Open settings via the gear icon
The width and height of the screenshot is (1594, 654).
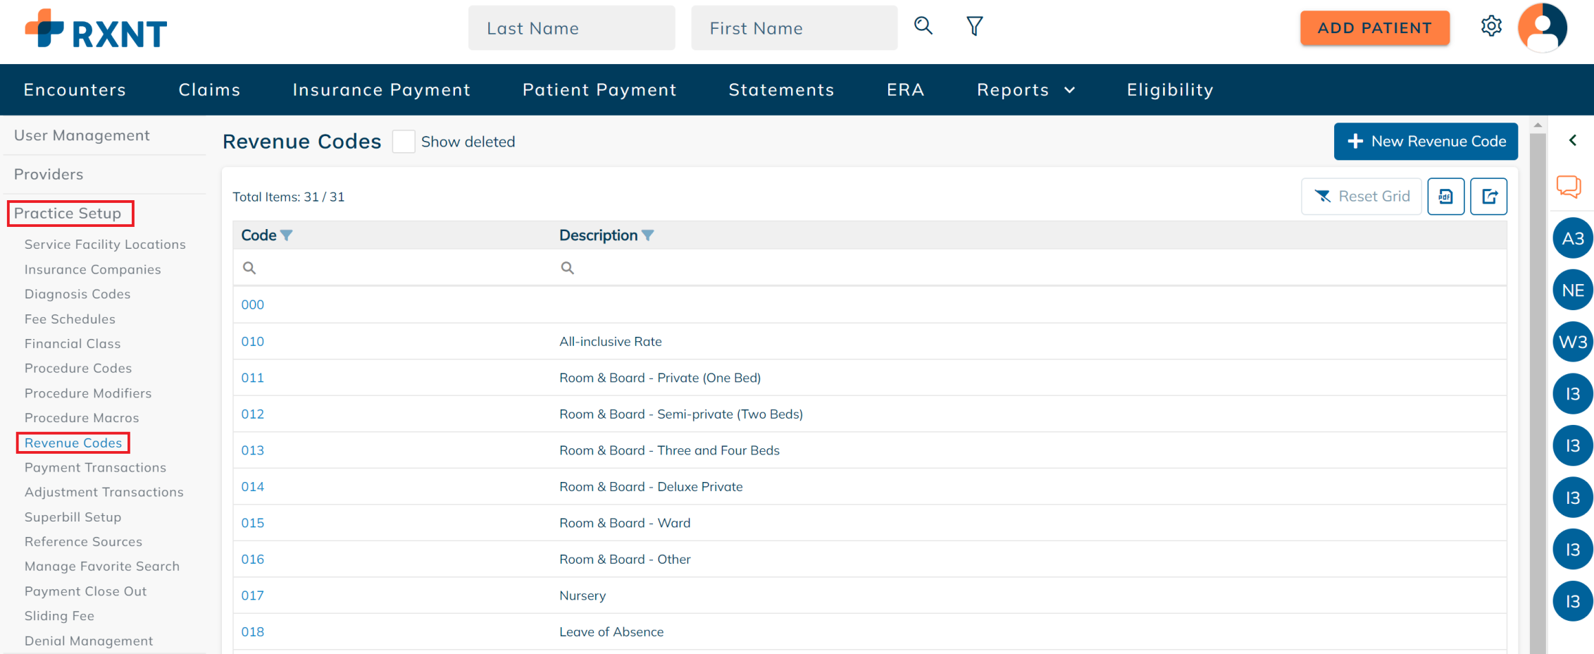[x=1490, y=27]
